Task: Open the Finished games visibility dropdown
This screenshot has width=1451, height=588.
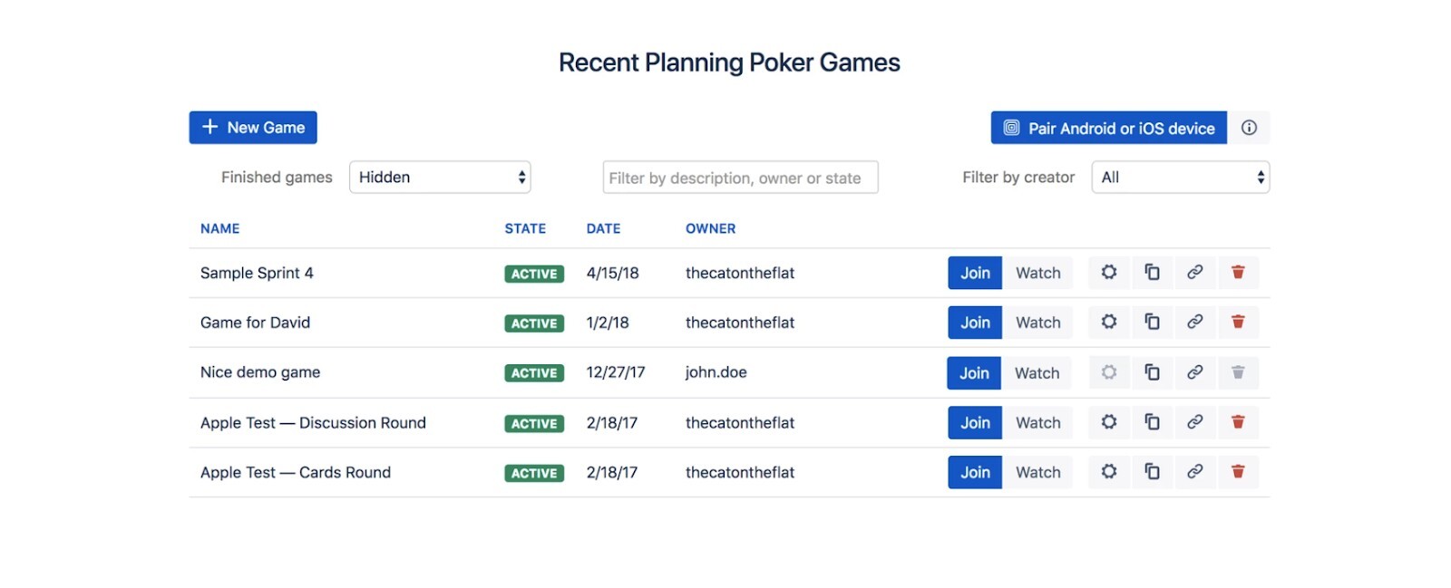Action: 441,177
